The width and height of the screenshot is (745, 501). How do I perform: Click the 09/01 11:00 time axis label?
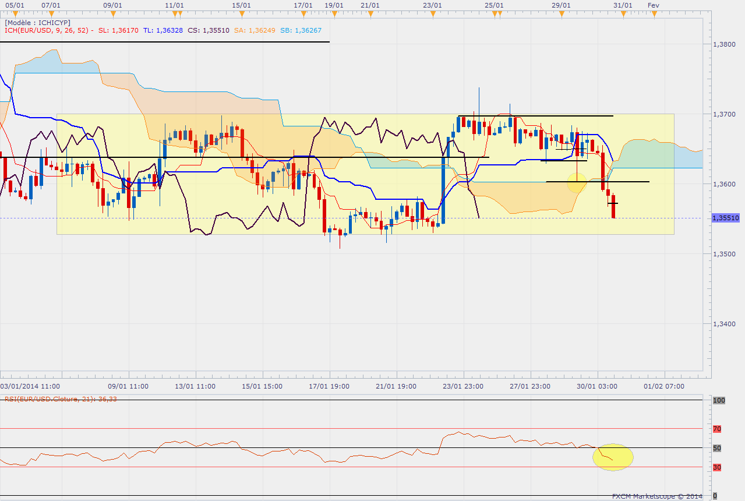click(128, 386)
